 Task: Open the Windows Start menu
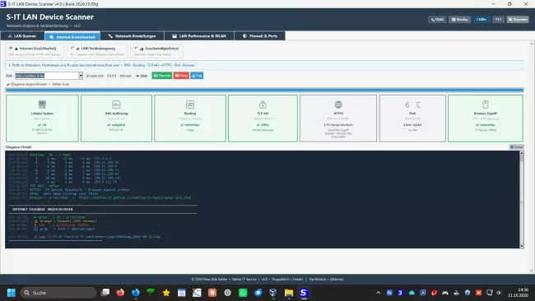12,293
